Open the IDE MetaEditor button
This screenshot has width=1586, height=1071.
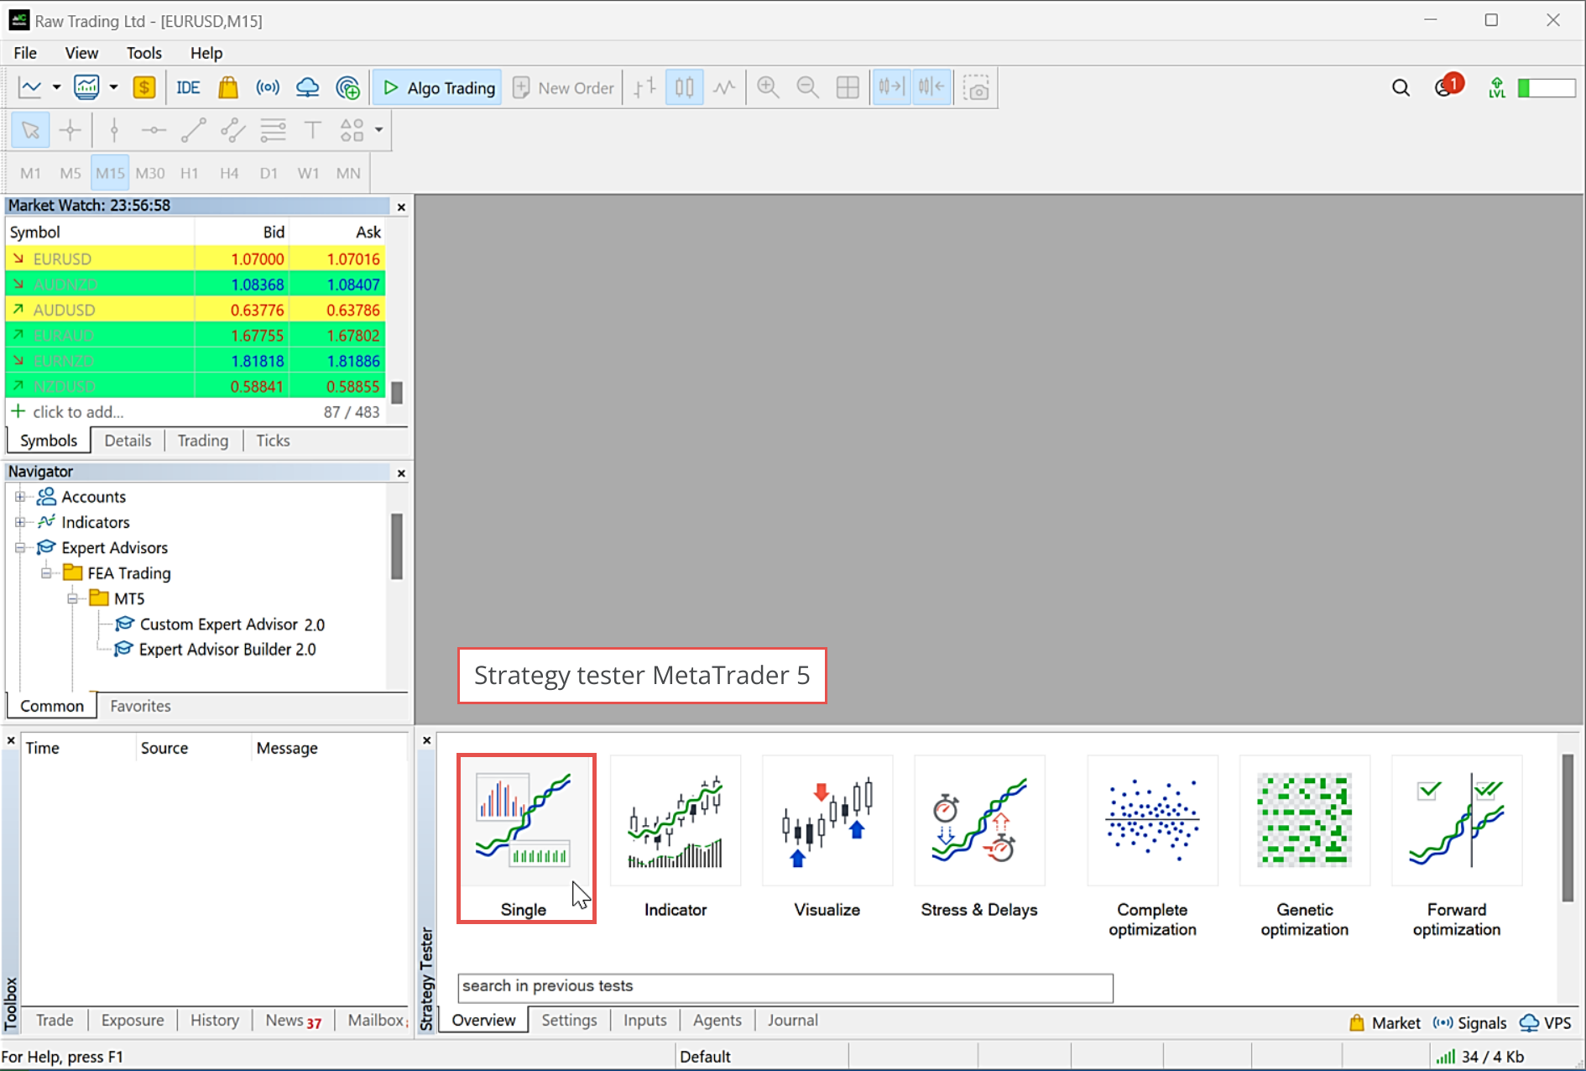coord(188,87)
